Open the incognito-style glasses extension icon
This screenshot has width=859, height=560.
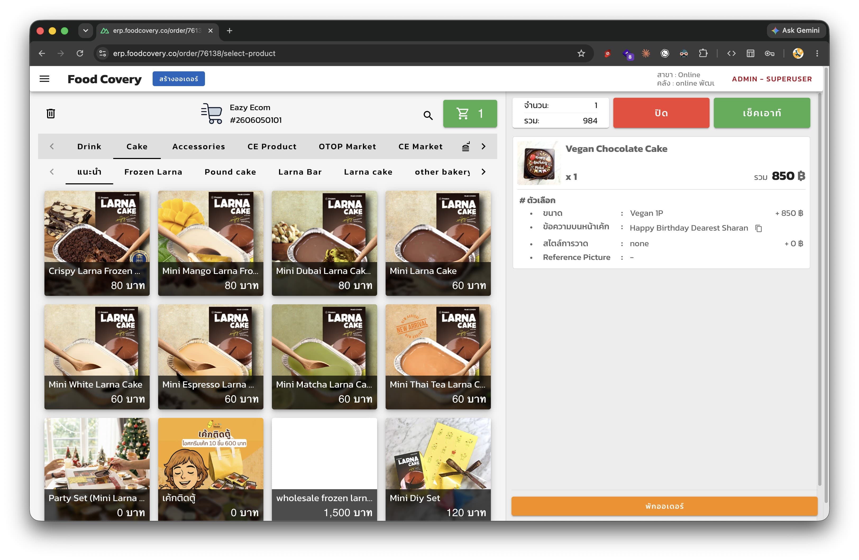tap(684, 53)
